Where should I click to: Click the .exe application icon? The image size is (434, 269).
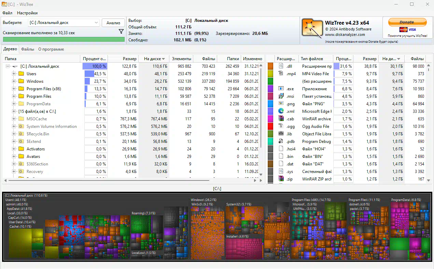[281, 89]
